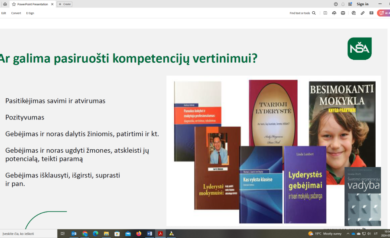This screenshot has width=390, height=238.
Task: Click the 'Besimokanti mokykla' book cover
Action: point(342,124)
